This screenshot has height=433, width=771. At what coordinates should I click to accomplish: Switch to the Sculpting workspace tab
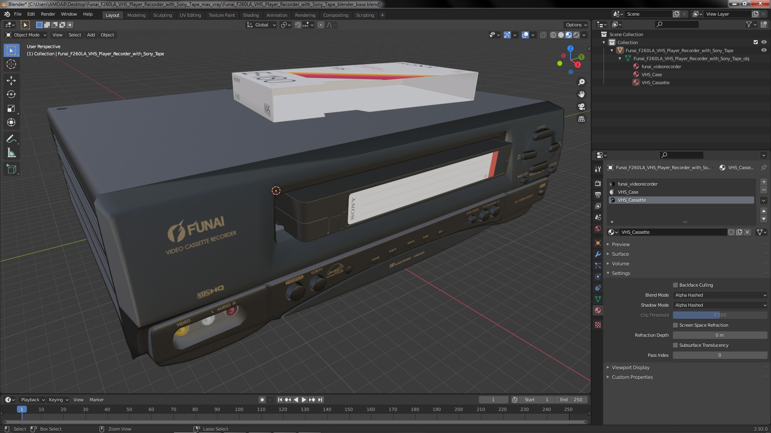coord(163,15)
